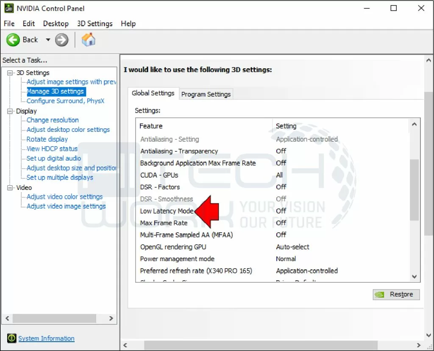Click the settings list scroll up arrow
Viewport: 434px width, 351px height.
click(415, 124)
